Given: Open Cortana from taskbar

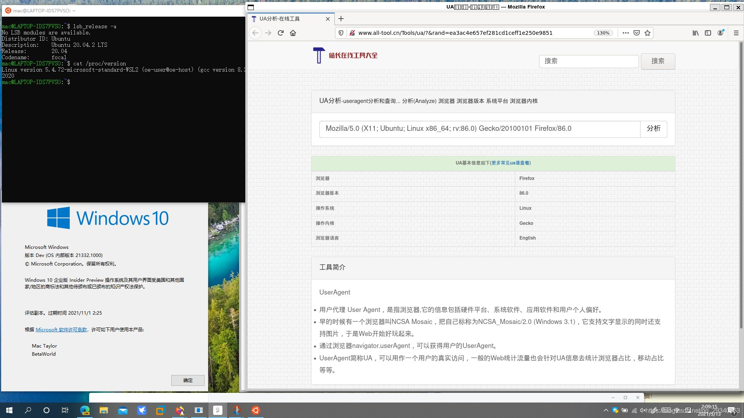Looking at the screenshot, I should (x=46, y=410).
